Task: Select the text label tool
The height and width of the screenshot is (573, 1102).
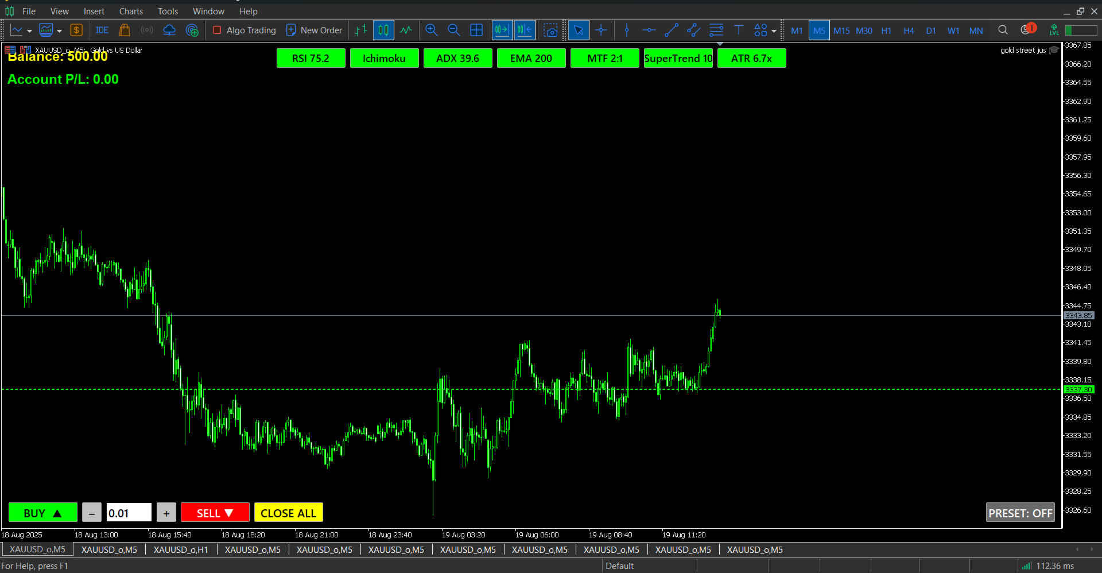Action: [x=739, y=30]
